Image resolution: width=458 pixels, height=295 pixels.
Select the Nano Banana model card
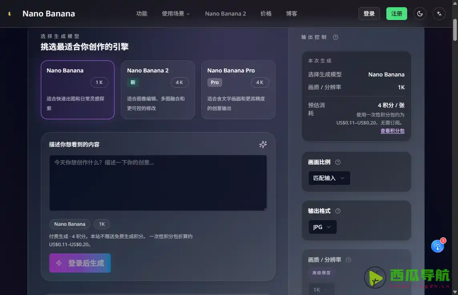pyautogui.click(x=77, y=90)
